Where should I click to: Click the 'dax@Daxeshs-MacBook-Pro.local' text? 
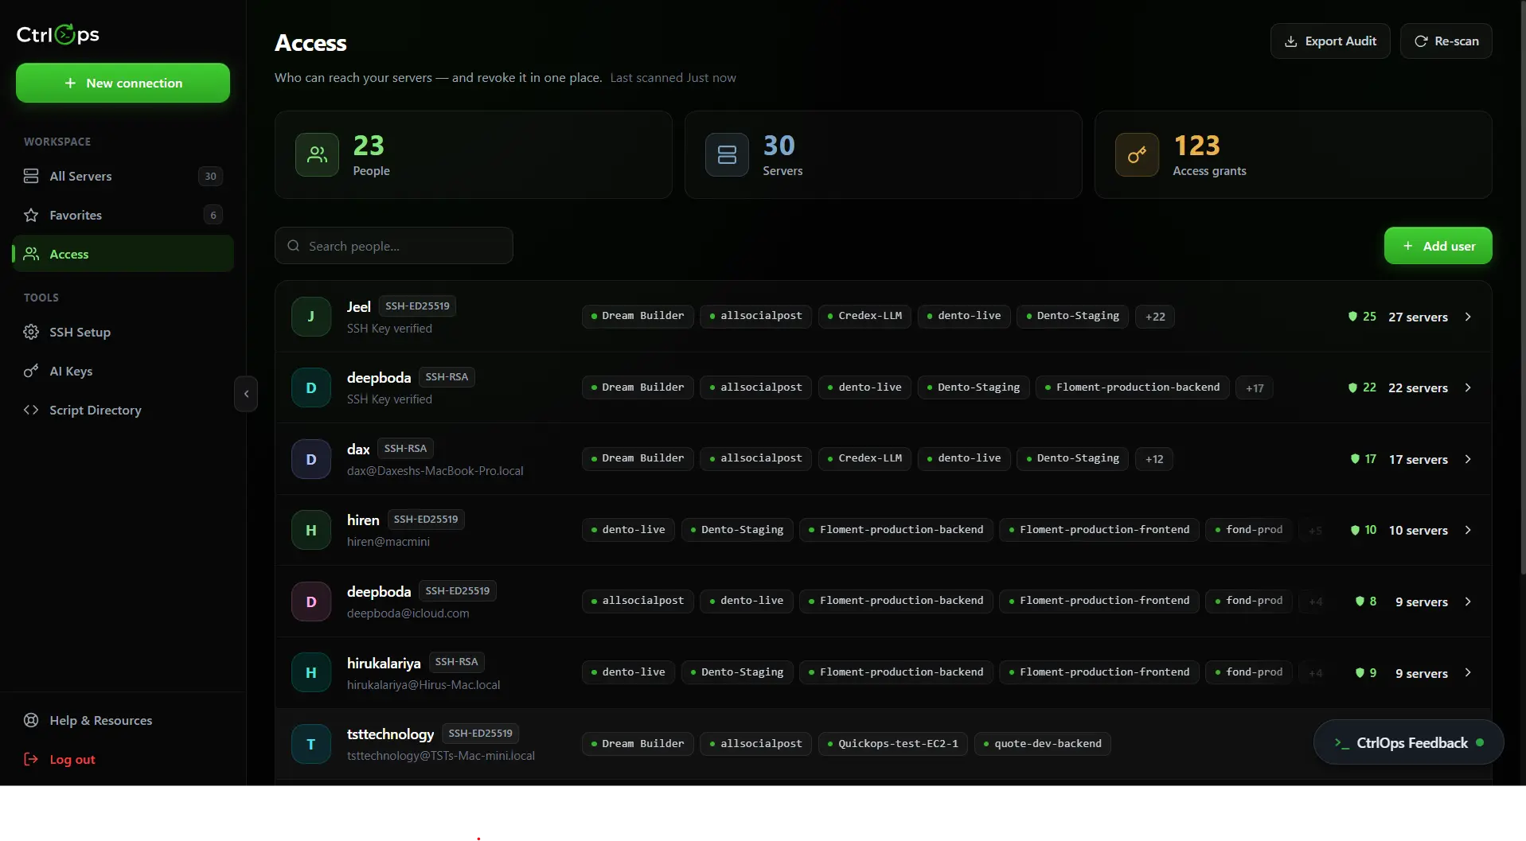(435, 471)
